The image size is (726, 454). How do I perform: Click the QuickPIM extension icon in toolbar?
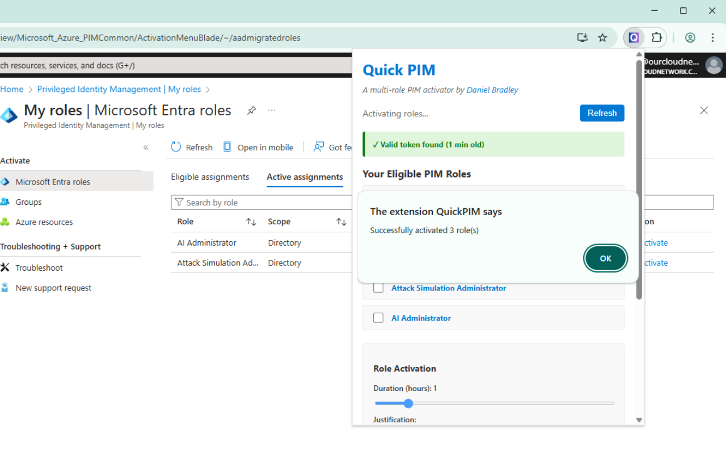(634, 38)
